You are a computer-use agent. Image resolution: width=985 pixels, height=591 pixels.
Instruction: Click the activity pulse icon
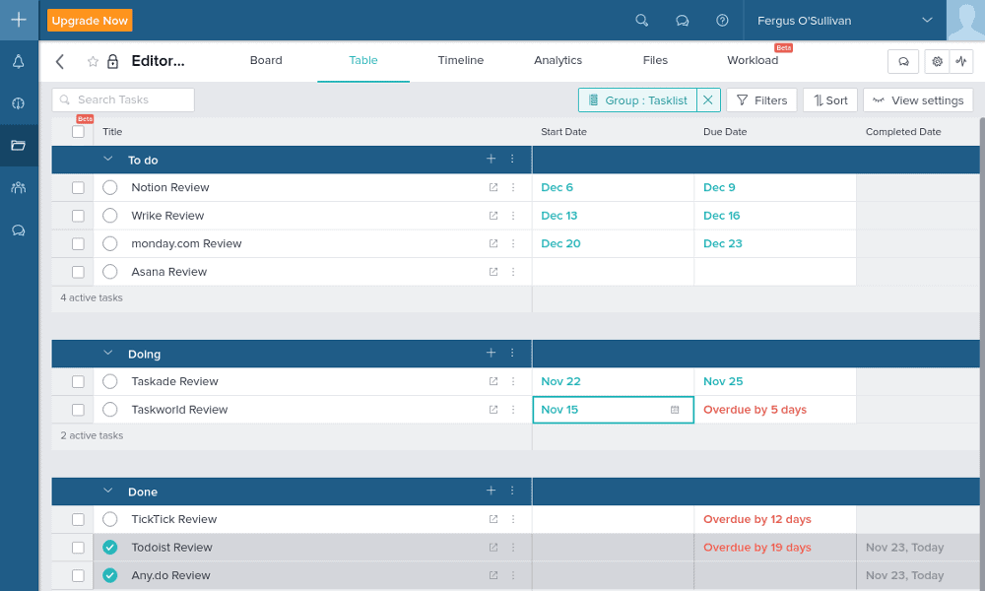[960, 61]
